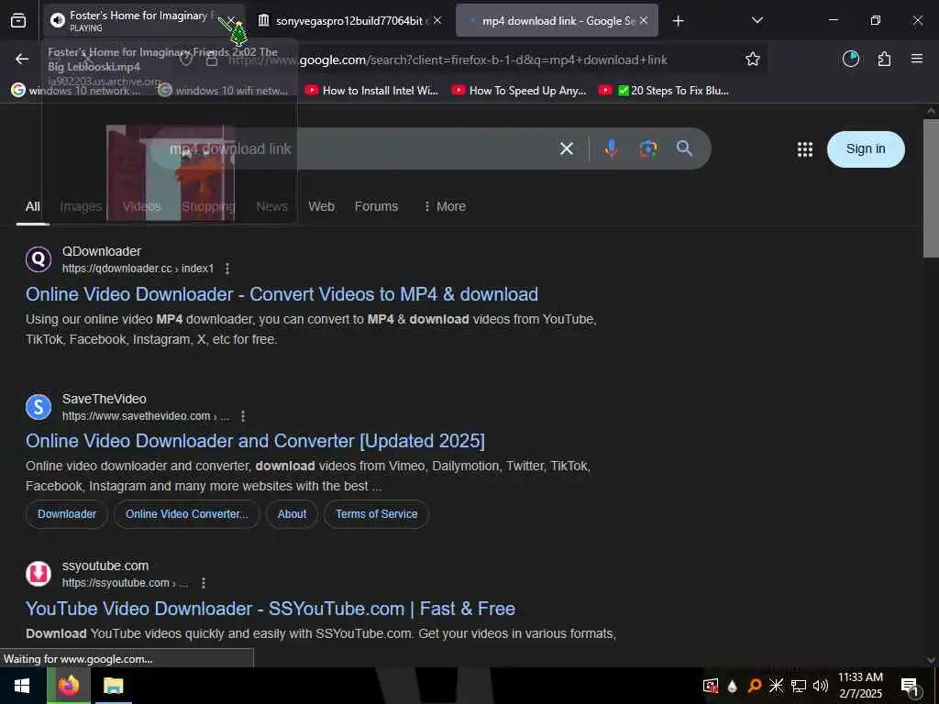Viewport: 939px width, 704px height.
Task: Expand the list all tabs chevron
Action: (x=757, y=20)
